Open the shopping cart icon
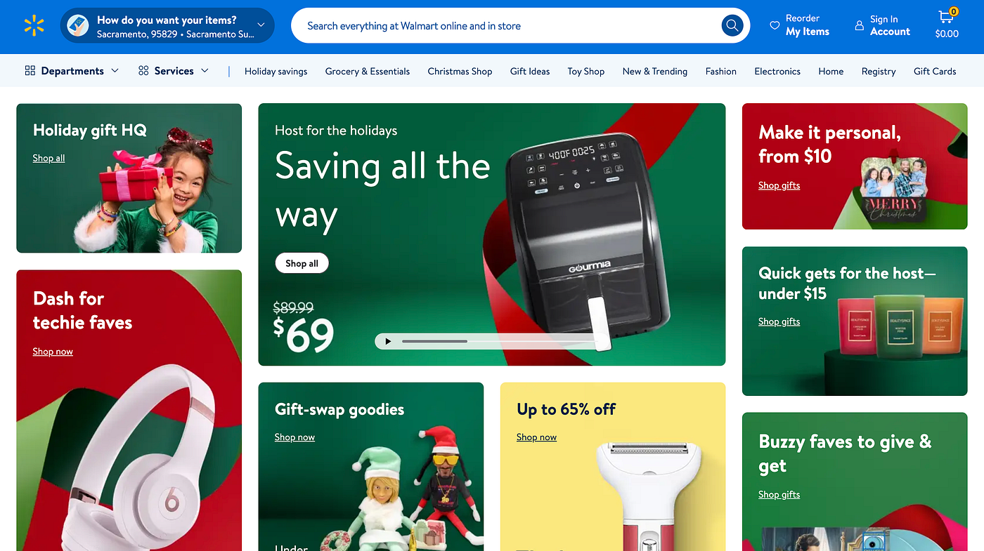 click(946, 18)
